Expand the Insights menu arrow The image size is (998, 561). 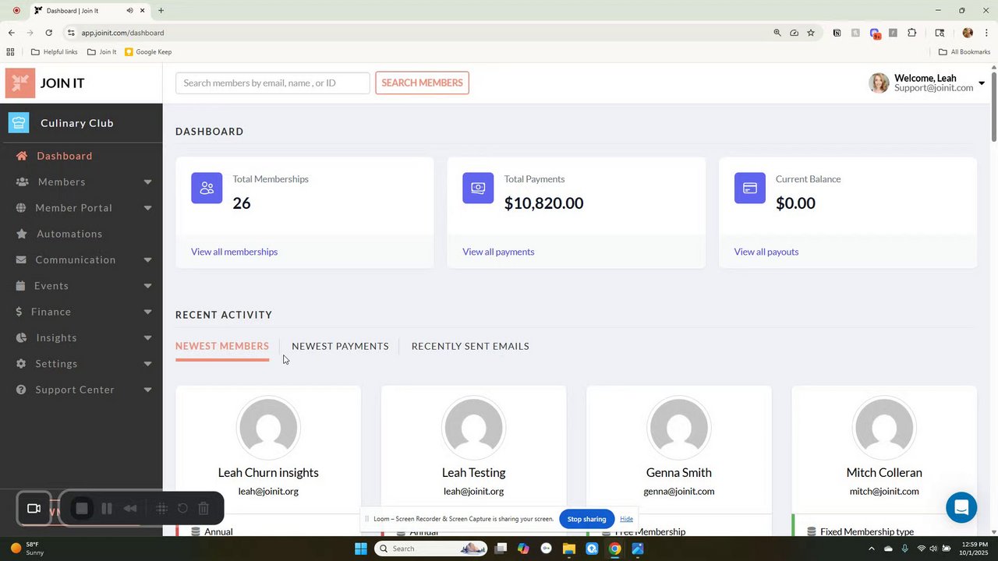[x=147, y=338]
